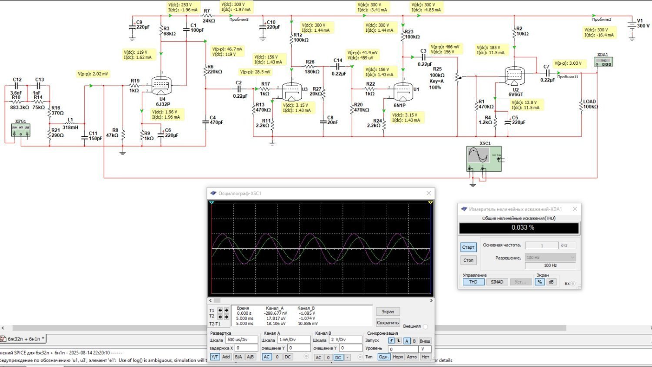The image size is (652, 367).
Task: Click the XDA1 distortion analyzer icon on schematic
Action: coord(604,62)
